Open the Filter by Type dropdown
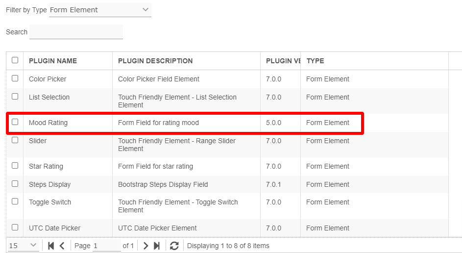This screenshot has height=253, width=462. (x=100, y=10)
